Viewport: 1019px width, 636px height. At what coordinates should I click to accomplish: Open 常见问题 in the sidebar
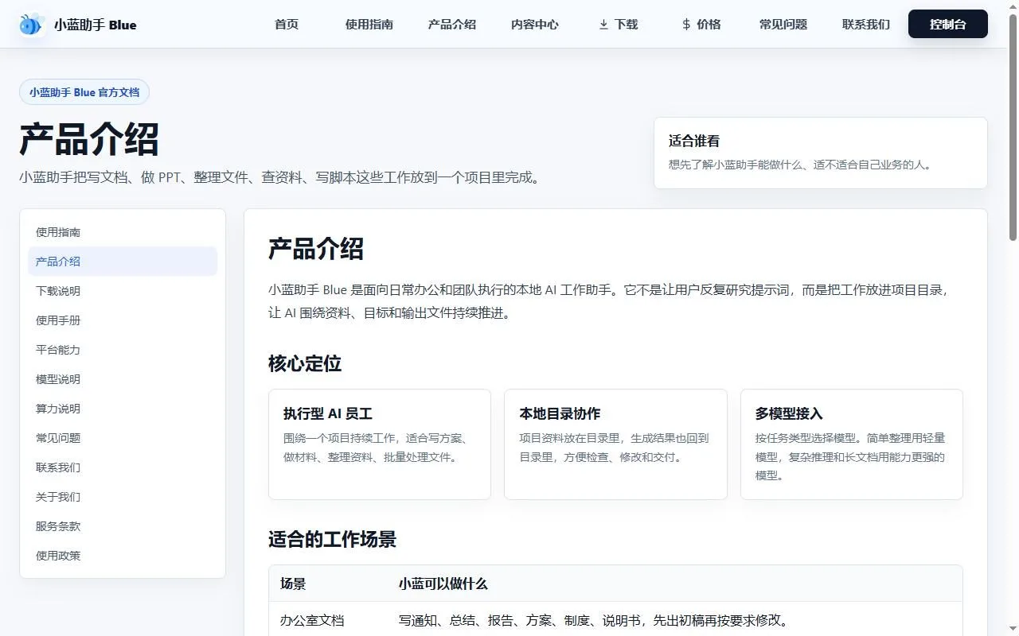tap(123, 438)
